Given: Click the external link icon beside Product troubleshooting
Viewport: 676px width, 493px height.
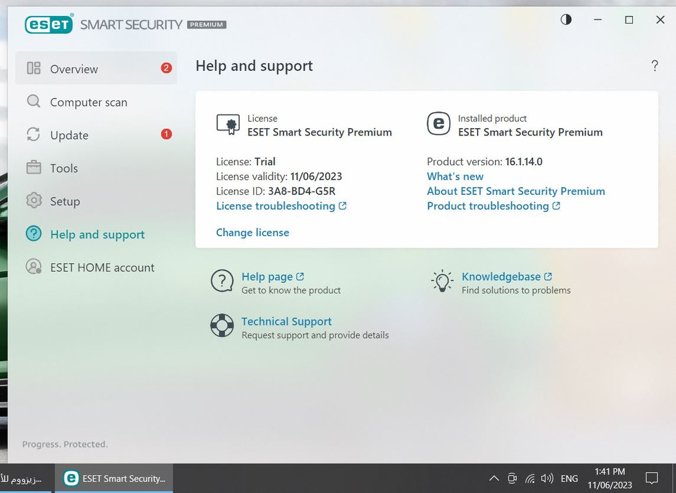Looking at the screenshot, I should click(x=556, y=206).
